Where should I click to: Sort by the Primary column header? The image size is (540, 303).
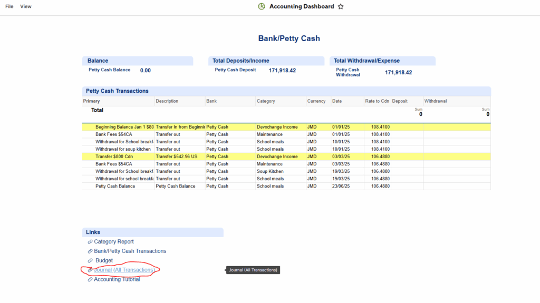coord(92,101)
